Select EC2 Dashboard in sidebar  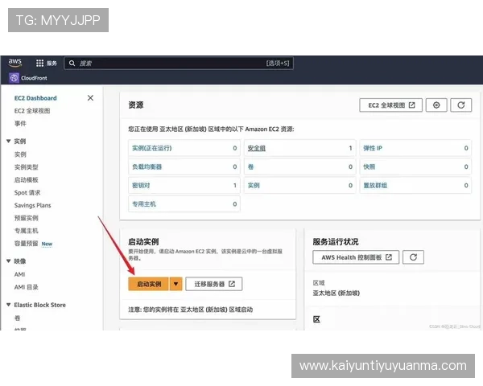(x=35, y=98)
